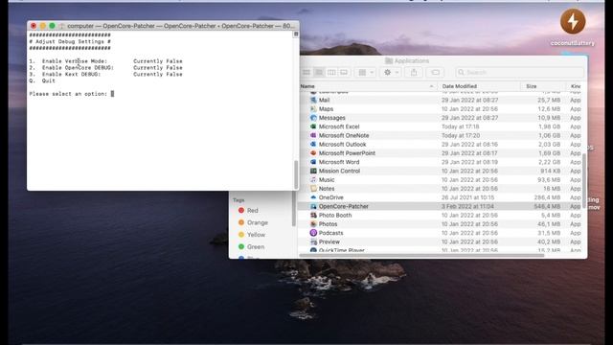This screenshot has height=345, width=613.
Task: Select the Maps app icon
Action: click(x=313, y=108)
